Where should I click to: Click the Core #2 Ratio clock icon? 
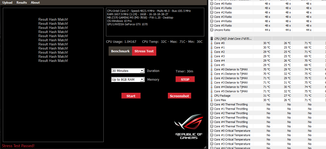click(x=212, y=12)
